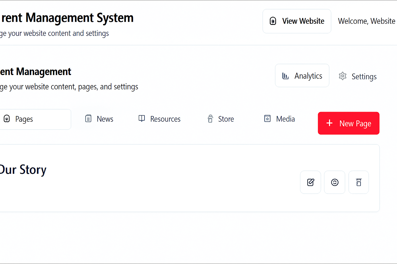Go to the Store tab
This screenshot has width=397, height=264.
(226, 119)
